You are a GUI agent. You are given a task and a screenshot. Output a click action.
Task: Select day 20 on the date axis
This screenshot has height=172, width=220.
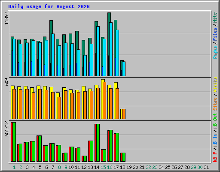point(135,167)
